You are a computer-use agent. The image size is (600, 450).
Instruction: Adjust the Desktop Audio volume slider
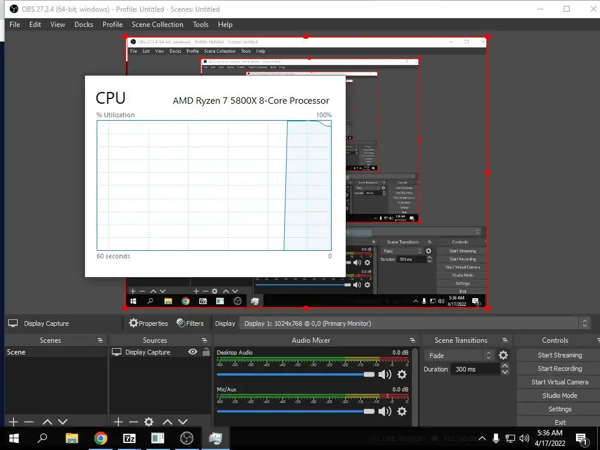(295, 374)
